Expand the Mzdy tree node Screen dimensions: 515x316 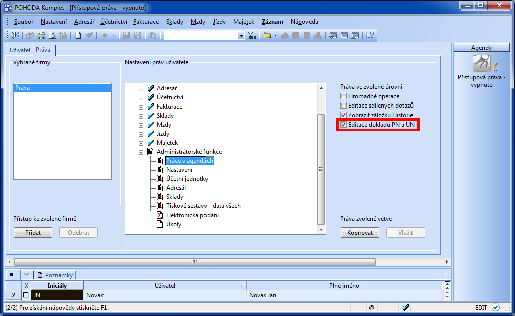pyautogui.click(x=141, y=125)
